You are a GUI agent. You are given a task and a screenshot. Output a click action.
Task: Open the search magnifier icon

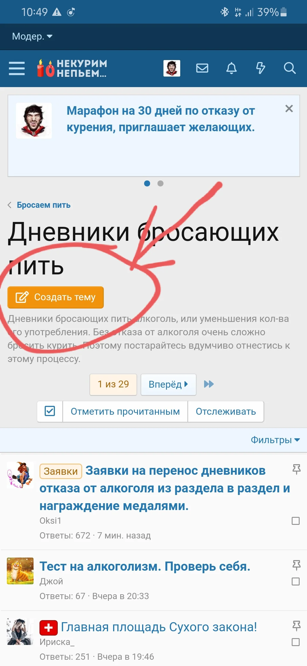point(290,68)
